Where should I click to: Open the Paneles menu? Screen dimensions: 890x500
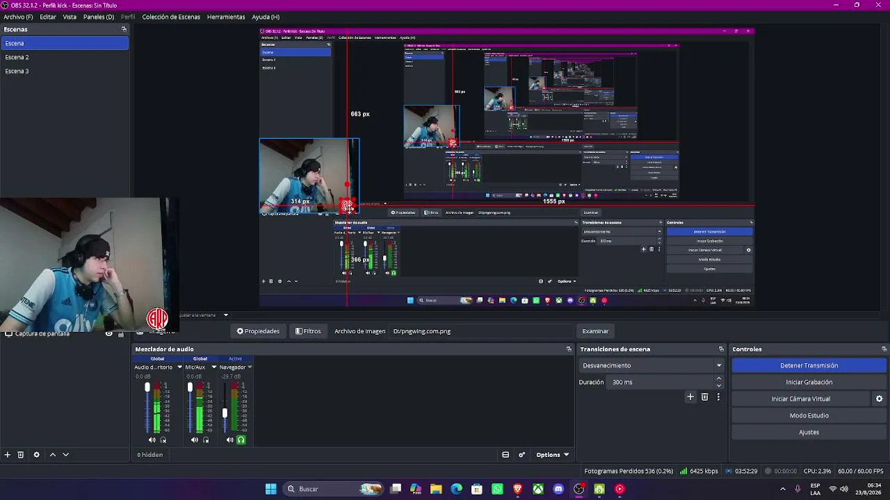point(99,17)
